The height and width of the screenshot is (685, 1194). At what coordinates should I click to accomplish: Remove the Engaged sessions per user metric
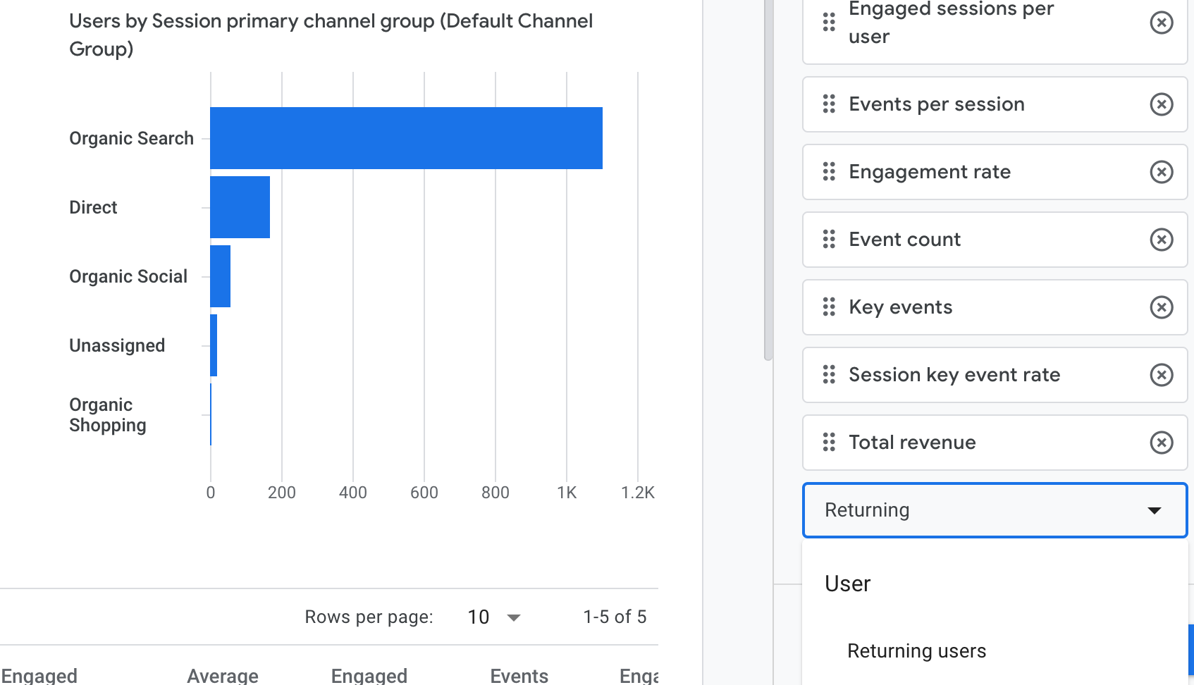[1161, 23]
